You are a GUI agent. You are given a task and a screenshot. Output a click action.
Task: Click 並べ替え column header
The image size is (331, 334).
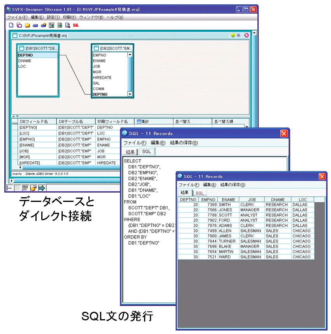click(x=193, y=122)
